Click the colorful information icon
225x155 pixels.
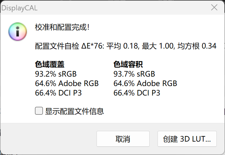[x=18, y=32]
